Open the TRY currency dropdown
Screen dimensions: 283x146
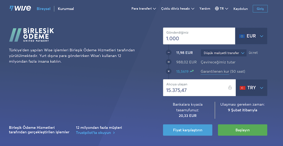pos(251,88)
